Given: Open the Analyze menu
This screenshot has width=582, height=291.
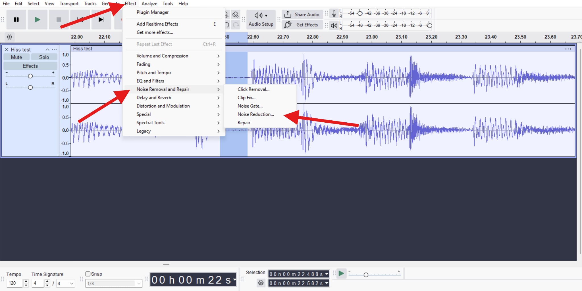Looking at the screenshot, I should pos(149,3).
